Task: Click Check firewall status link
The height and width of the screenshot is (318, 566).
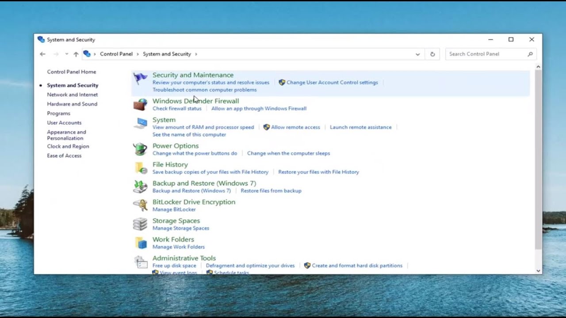Action: pyautogui.click(x=177, y=108)
